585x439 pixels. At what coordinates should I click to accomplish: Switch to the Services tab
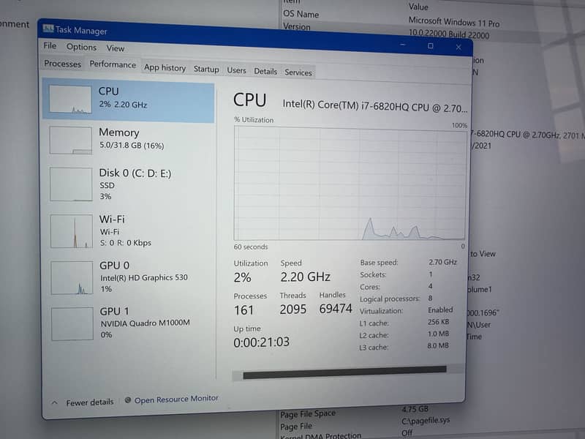click(x=298, y=72)
